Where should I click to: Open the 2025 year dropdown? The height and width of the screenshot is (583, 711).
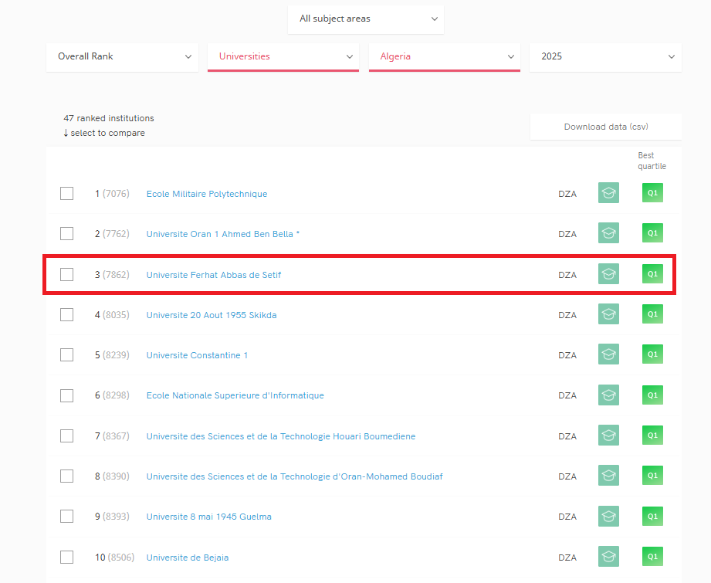[x=605, y=56]
